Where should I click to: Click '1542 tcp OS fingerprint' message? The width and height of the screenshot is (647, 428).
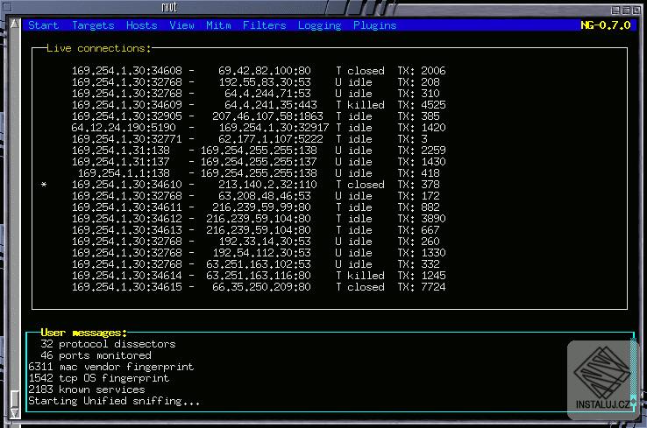click(x=98, y=378)
